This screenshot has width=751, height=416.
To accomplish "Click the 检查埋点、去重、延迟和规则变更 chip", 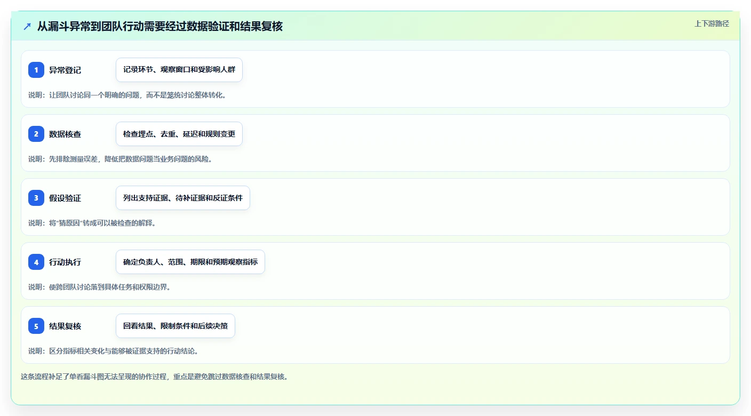I will [179, 134].
